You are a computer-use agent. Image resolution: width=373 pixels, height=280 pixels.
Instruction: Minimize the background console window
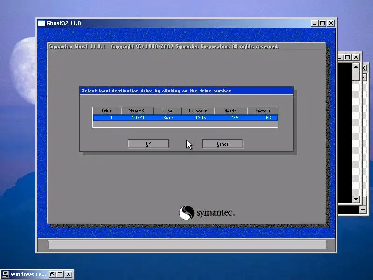[340, 57]
